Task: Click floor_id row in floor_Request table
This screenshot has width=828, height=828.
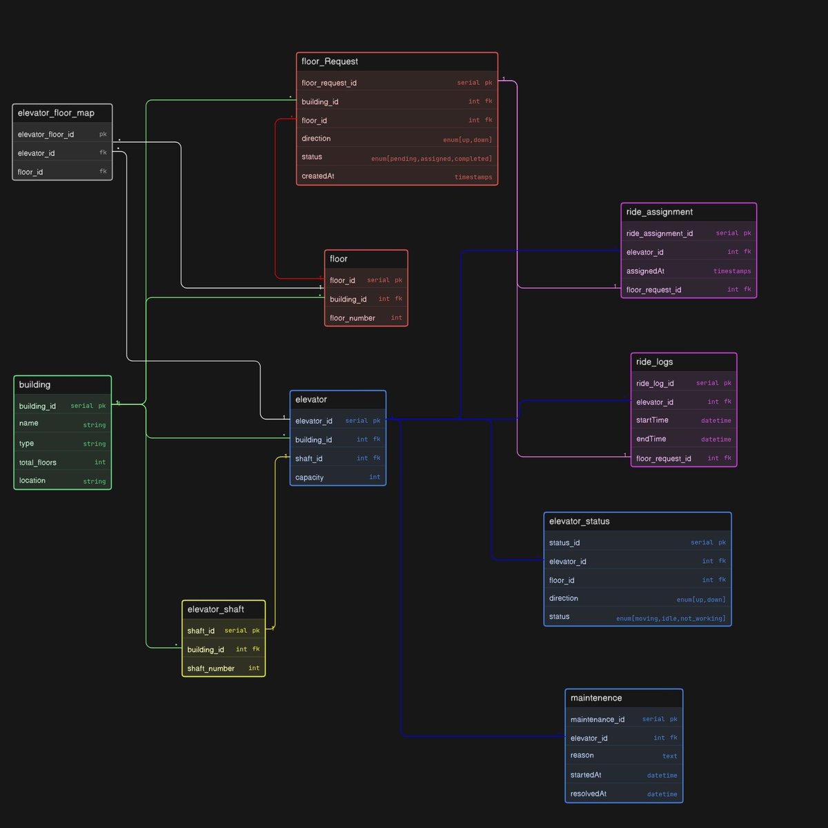Action: (x=397, y=120)
